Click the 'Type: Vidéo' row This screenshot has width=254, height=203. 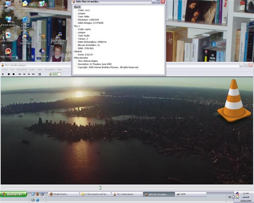coord(84,17)
